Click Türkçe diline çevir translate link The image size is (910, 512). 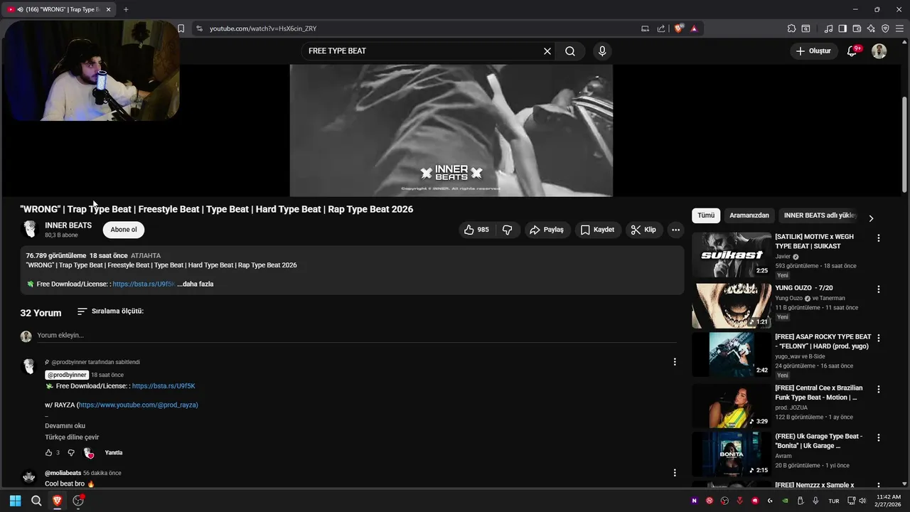(72, 437)
